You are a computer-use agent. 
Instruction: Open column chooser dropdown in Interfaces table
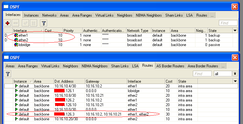(235, 31)
